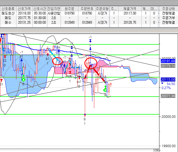Click the right red circle annotation
The width and height of the screenshot is (178, 152).
(x=91, y=63)
